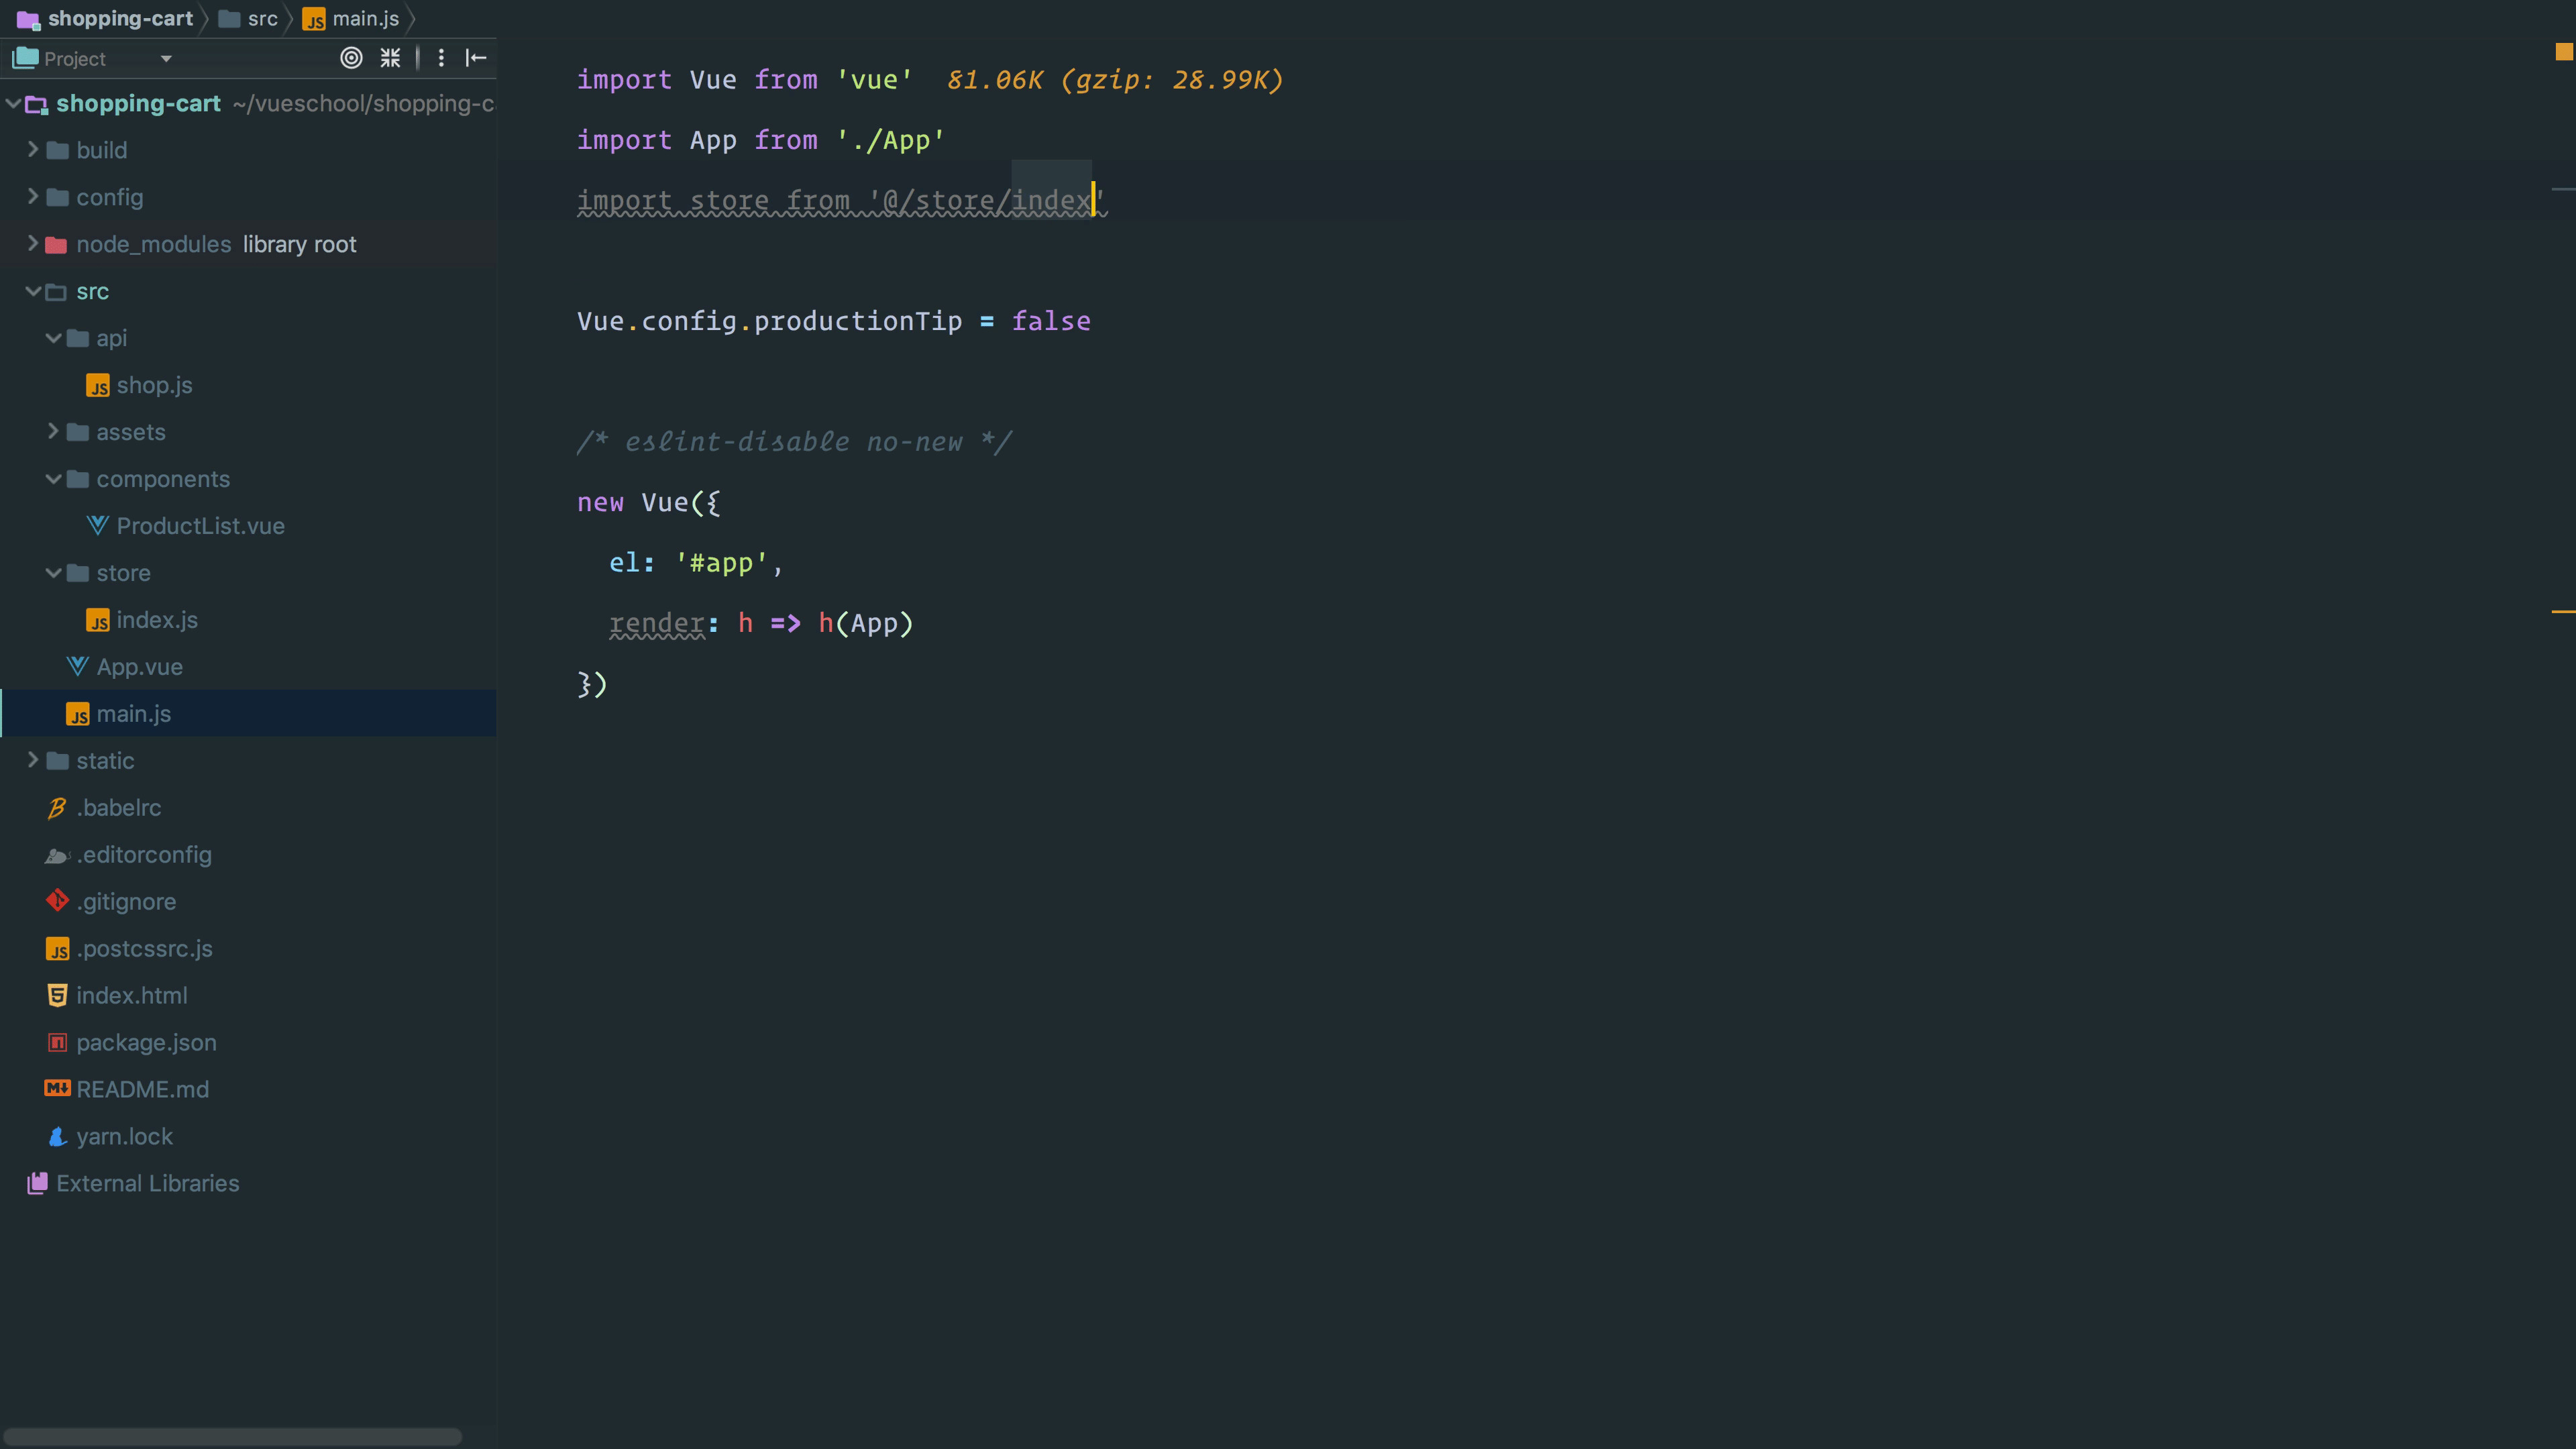Click src in the breadcrumb bar
The width and height of the screenshot is (2576, 1449).
pos(262,19)
